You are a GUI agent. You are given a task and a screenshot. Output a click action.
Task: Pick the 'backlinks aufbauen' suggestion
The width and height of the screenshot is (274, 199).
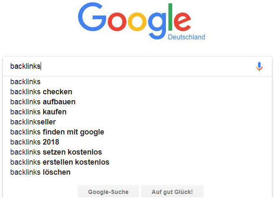click(43, 102)
